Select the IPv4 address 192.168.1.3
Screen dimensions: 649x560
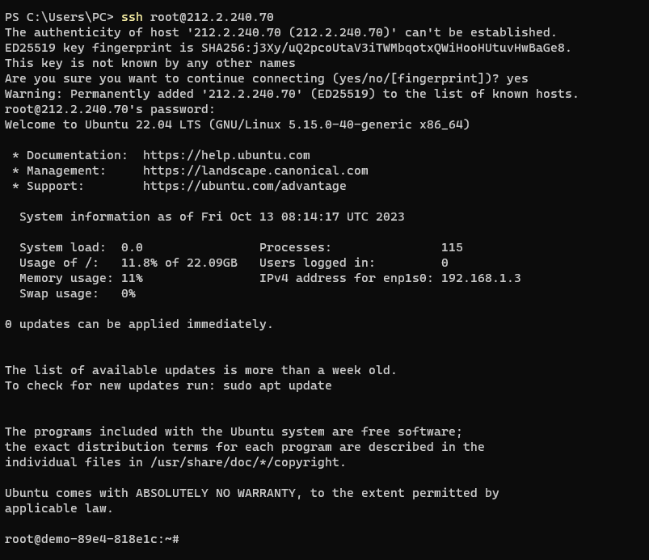(480, 278)
